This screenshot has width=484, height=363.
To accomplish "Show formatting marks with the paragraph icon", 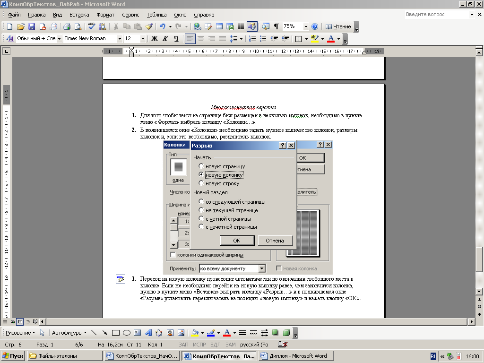I will (x=276, y=26).
